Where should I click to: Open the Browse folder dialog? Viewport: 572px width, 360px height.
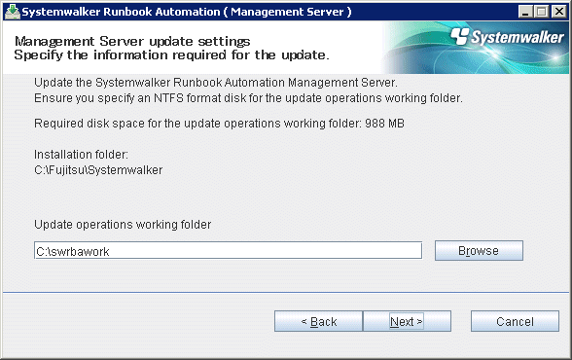coord(479,251)
